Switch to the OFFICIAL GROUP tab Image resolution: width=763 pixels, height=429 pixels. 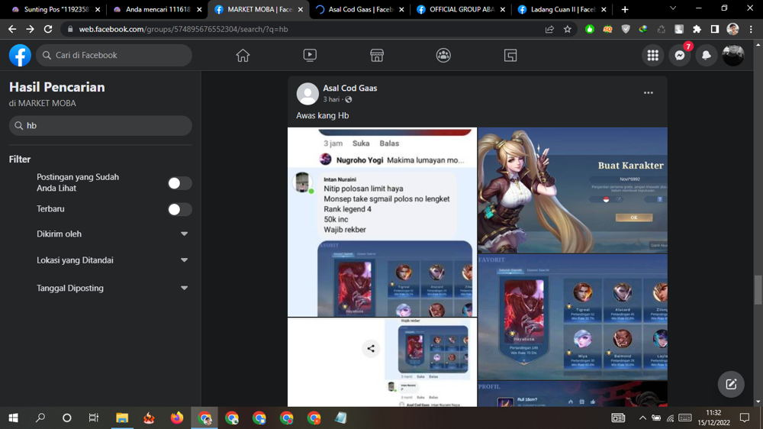point(462,9)
